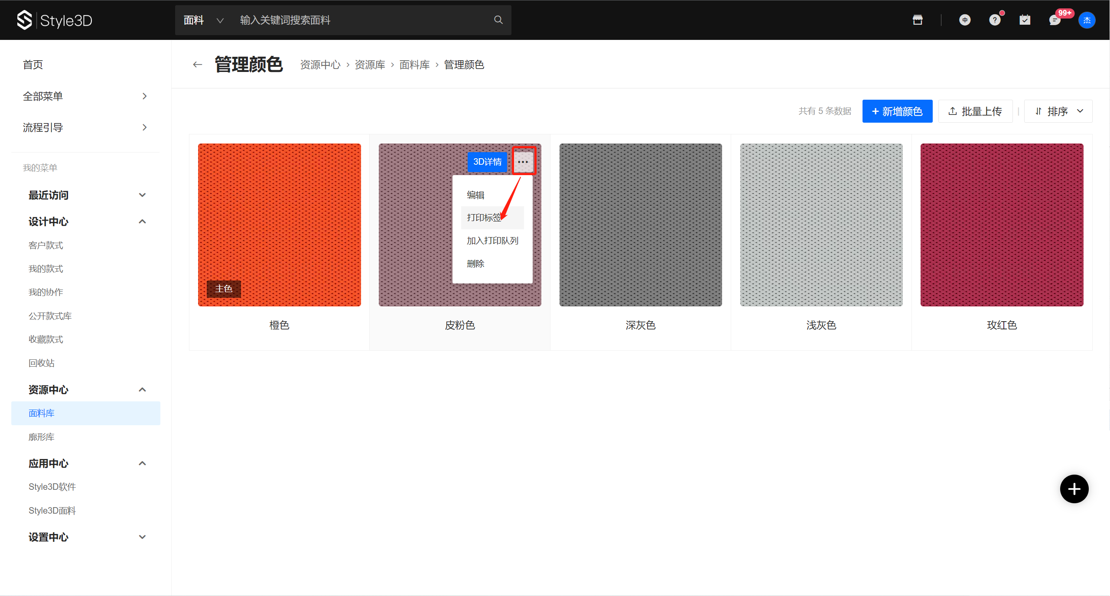Open the 面料 search category dropdown
Image resolution: width=1110 pixels, height=596 pixels.
point(203,20)
